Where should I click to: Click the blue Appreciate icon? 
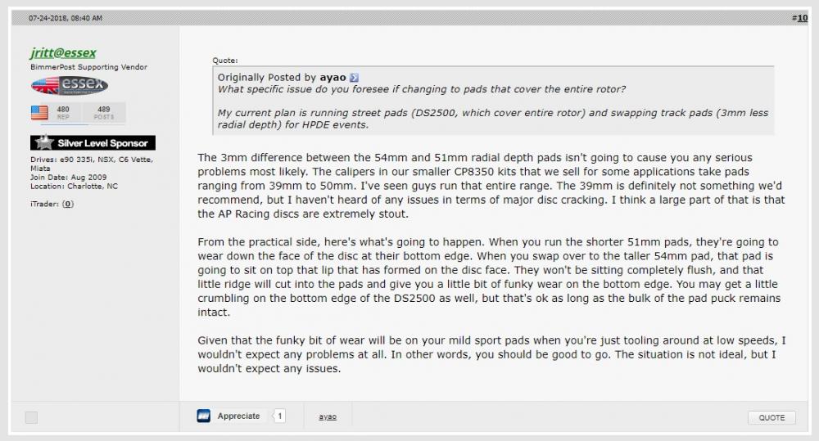pyautogui.click(x=204, y=416)
